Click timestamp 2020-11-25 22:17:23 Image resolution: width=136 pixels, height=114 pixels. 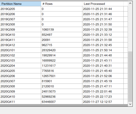click(x=97, y=97)
